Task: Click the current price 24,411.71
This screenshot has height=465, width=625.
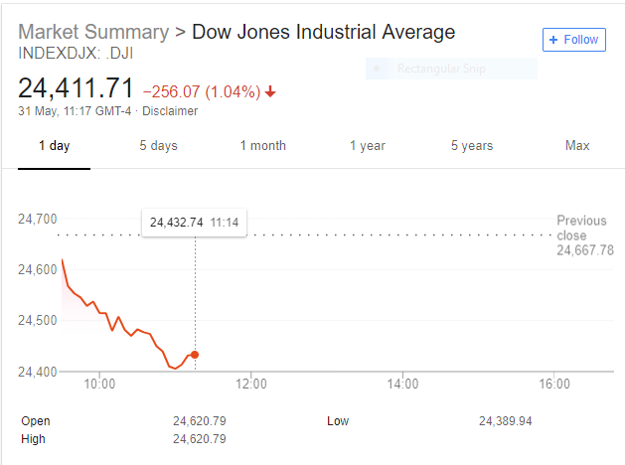Action: 76,90
